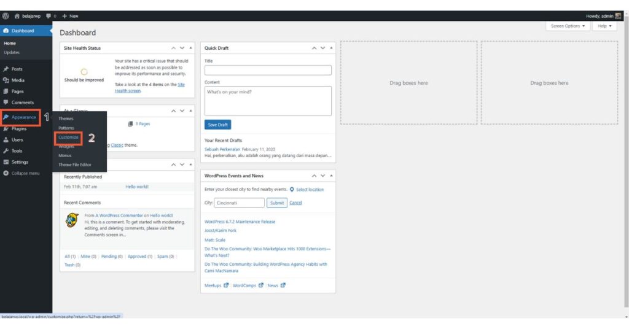
Task: Expand the Screen Options dropdown
Action: 568,26
